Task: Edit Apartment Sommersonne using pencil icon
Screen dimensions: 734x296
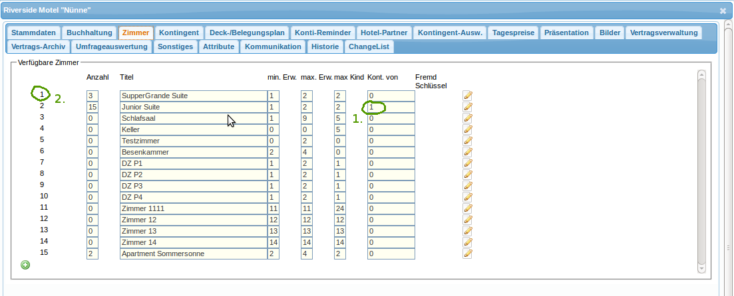Action: click(468, 254)
